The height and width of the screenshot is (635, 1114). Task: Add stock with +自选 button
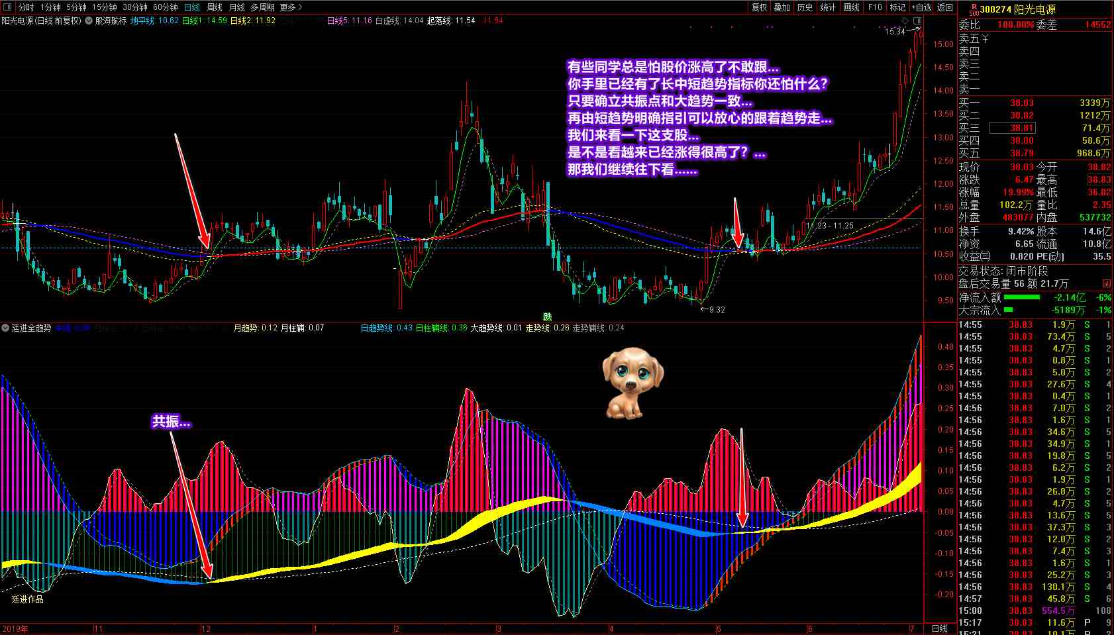[921, 7]
